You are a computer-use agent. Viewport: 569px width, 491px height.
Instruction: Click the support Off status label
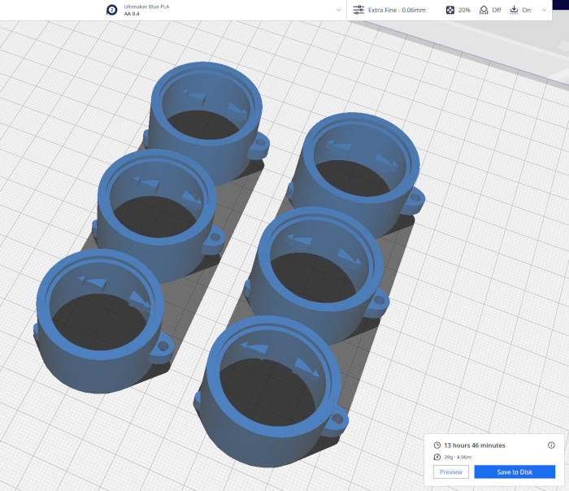[496, 10]
